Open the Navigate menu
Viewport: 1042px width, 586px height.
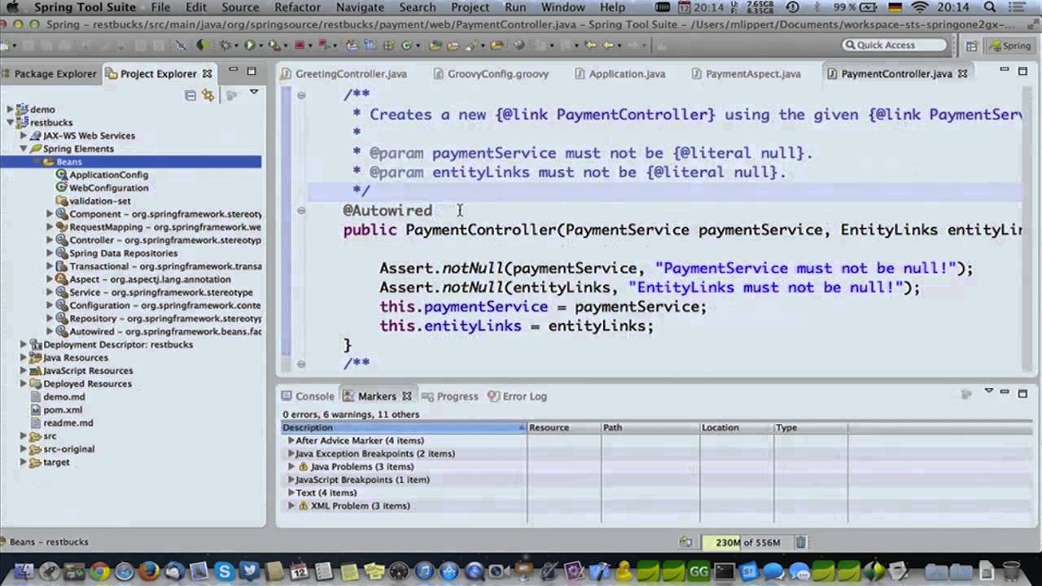(x=360, y=7)
